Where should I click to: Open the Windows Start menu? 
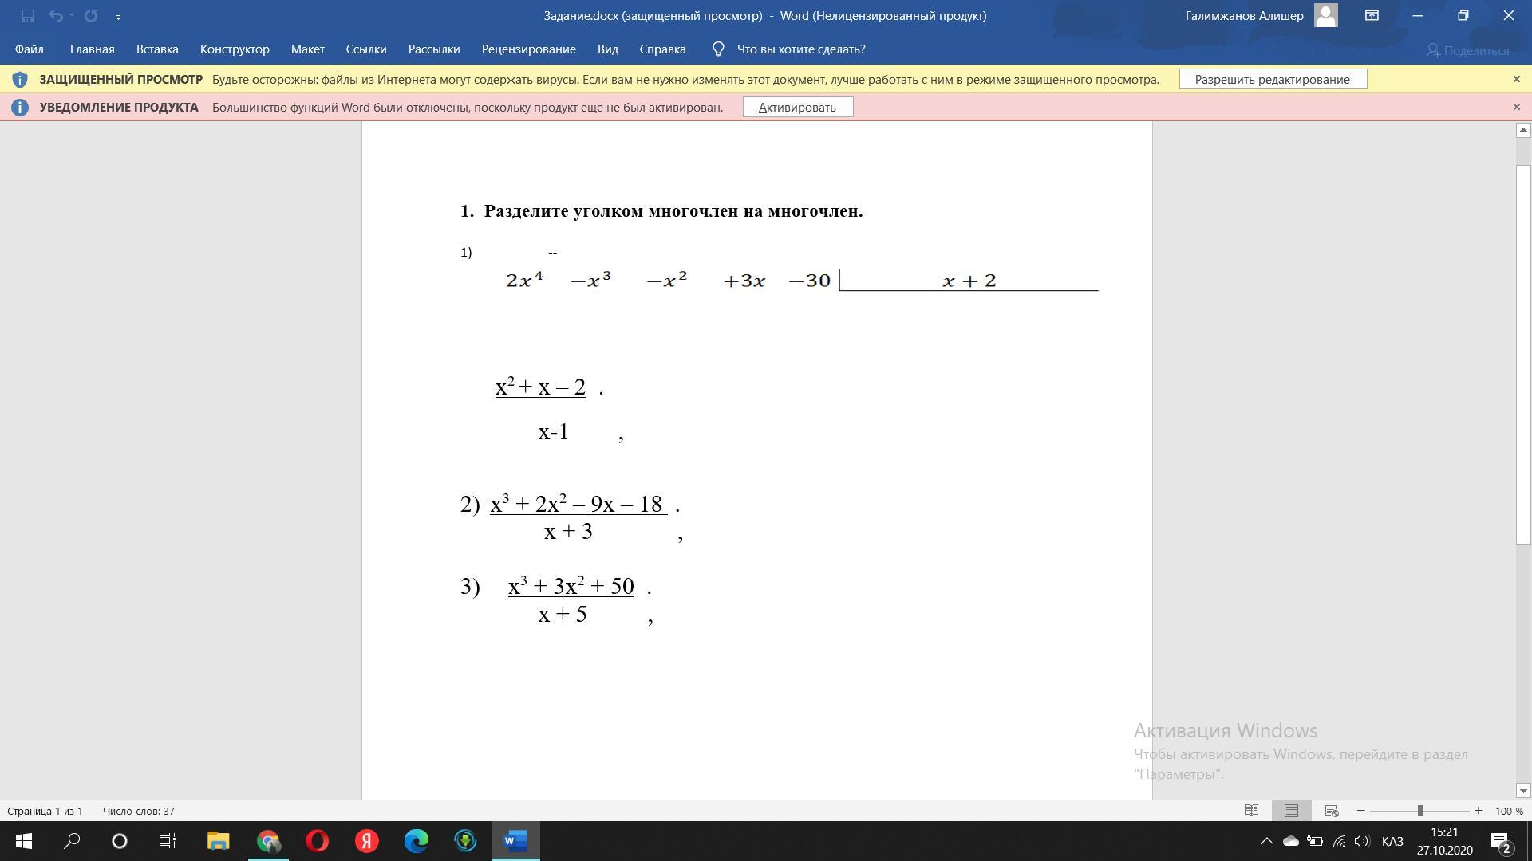(24, 841)
